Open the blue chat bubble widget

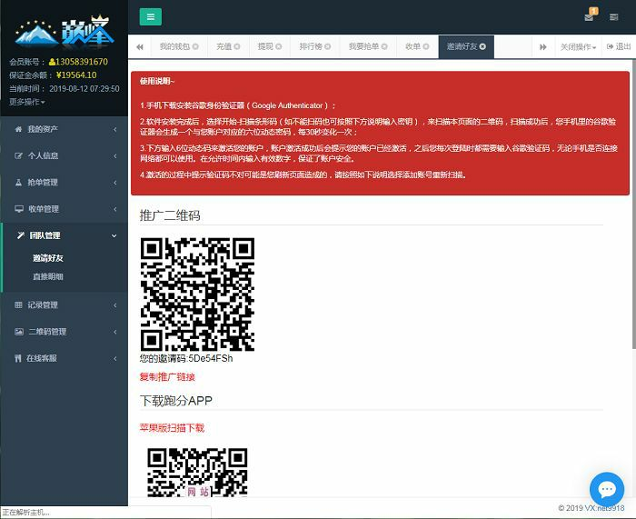607,489
